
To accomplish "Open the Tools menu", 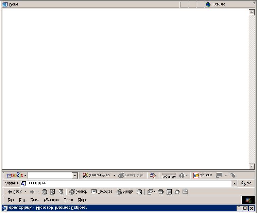I will coord(68,200).
